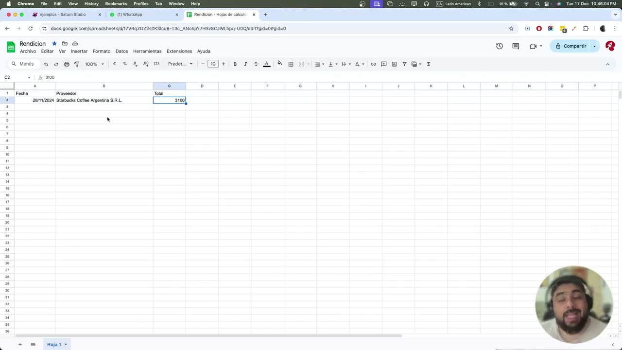Toggle bold formatting

click(x=235, y=64)
